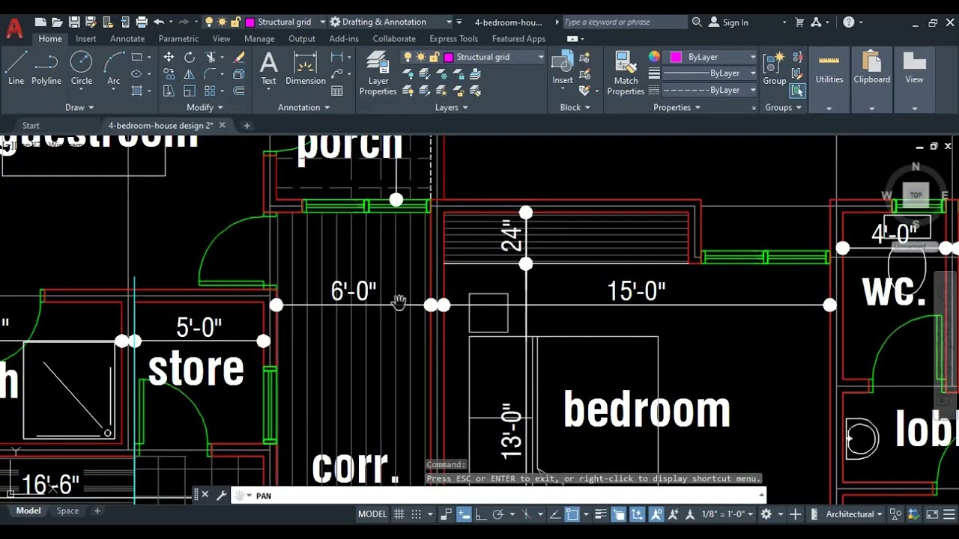Switch to the Space layout tab

[67, 511]
